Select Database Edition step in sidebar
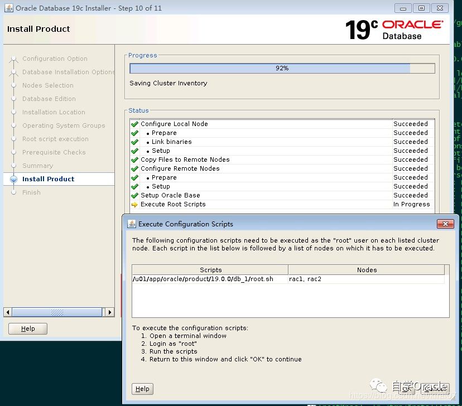This screenshot has width=462, height=406. [49, 99]
